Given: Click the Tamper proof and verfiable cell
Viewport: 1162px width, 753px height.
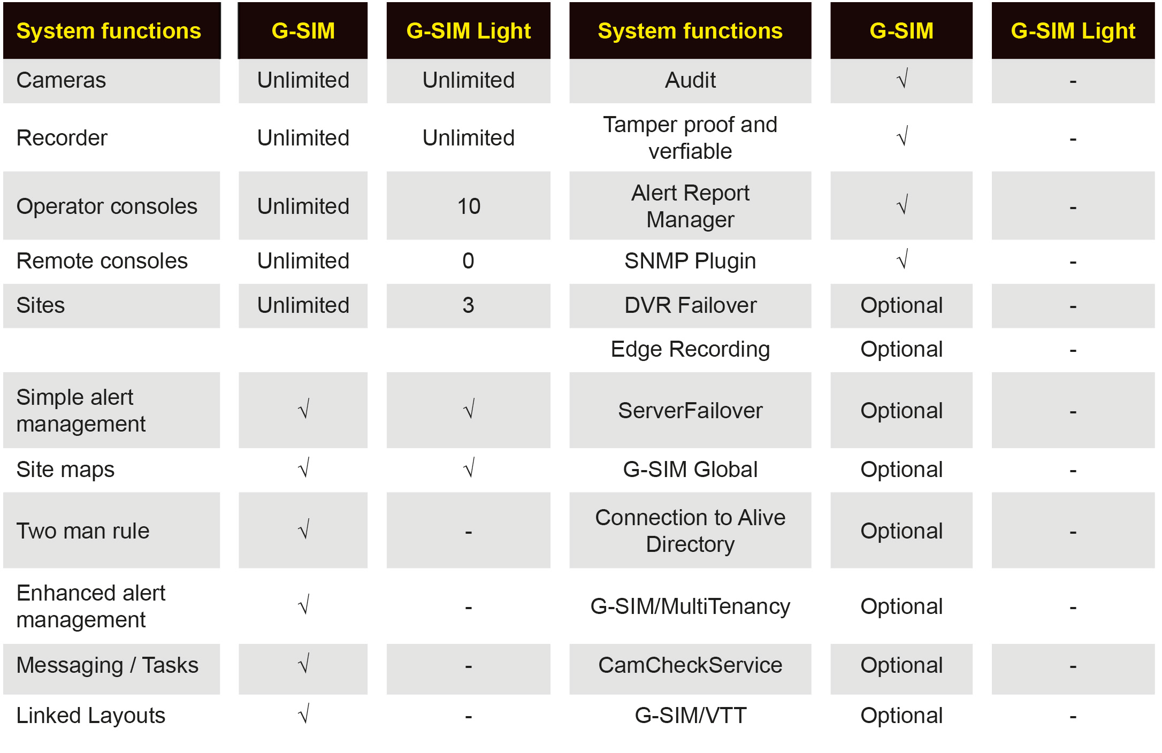Looking at the screenshot, I should click(690, 138).
